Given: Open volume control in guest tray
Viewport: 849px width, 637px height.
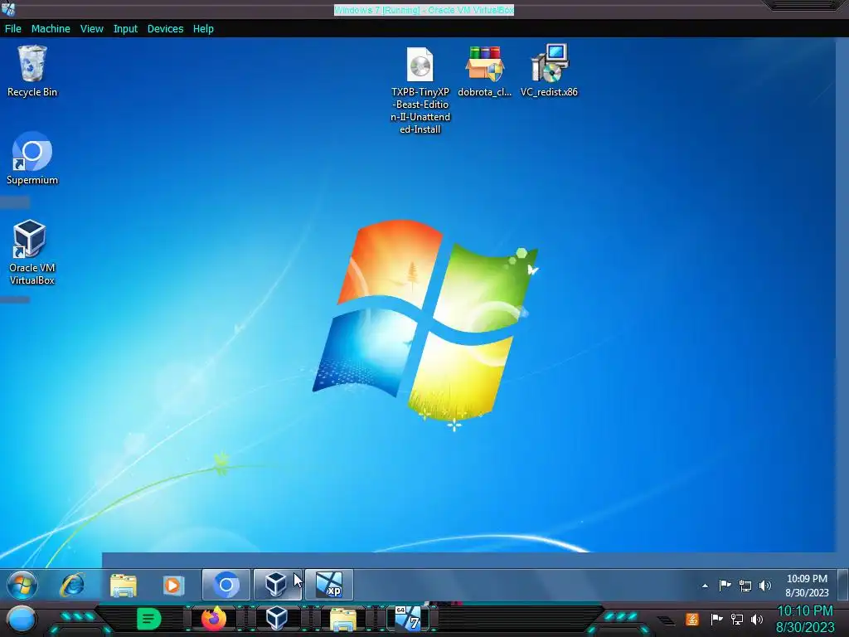Looking at the screenshot, I should pyautogui.click(x=765, y=586).
